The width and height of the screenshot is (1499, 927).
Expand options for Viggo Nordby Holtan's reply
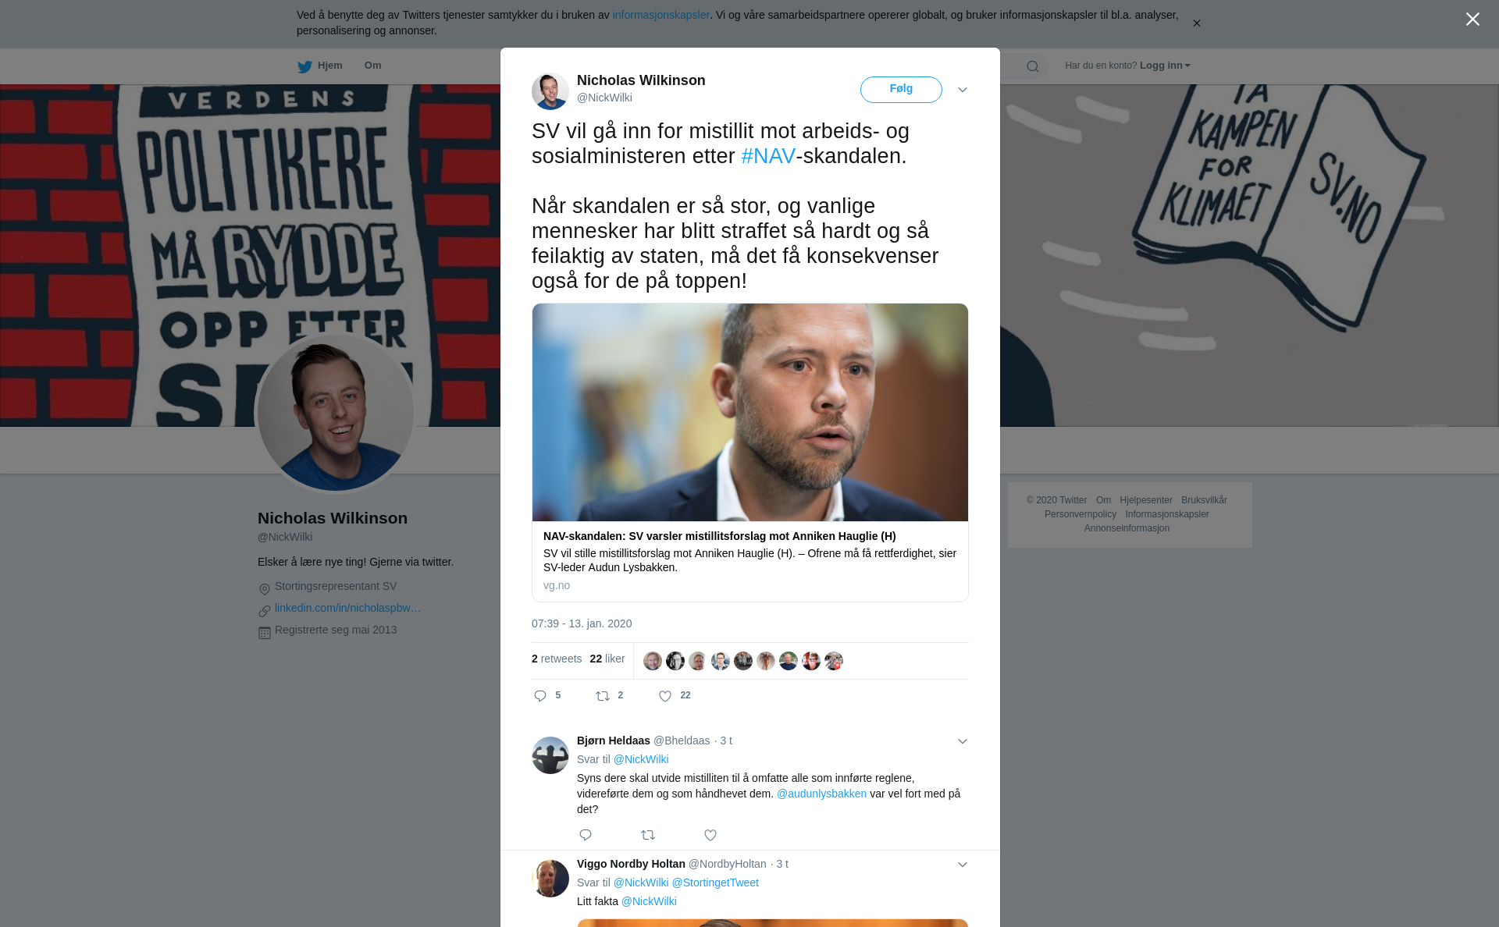tap(963, 865)
